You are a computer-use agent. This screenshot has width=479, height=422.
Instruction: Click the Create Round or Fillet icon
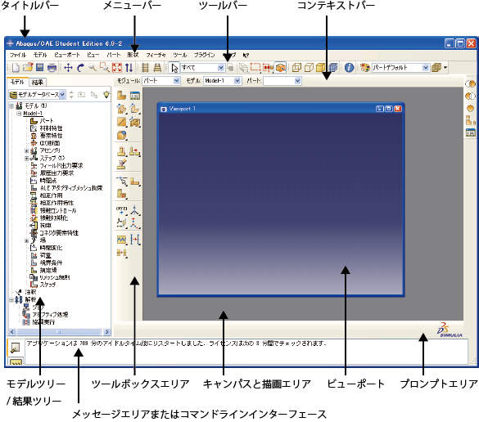[x=121, y=135]
